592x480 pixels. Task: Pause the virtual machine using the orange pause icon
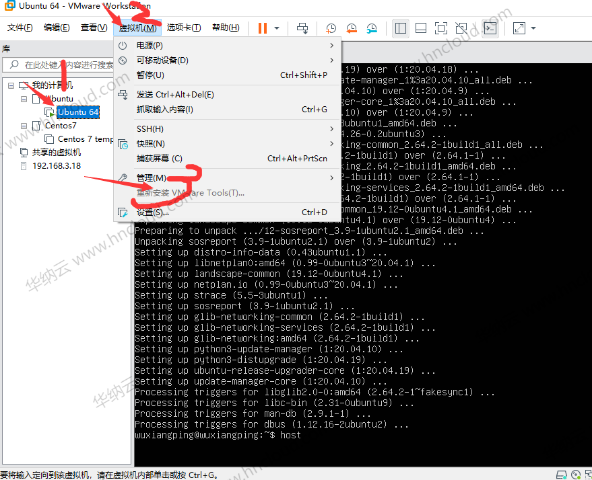coord(263,28)
